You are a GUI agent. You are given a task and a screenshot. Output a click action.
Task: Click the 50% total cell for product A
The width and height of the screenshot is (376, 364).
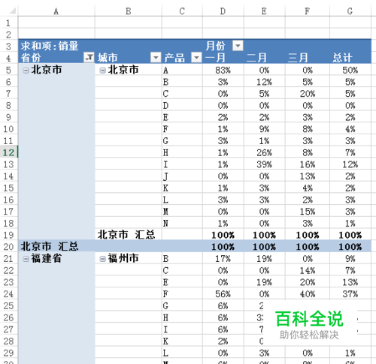pos(350,71)
